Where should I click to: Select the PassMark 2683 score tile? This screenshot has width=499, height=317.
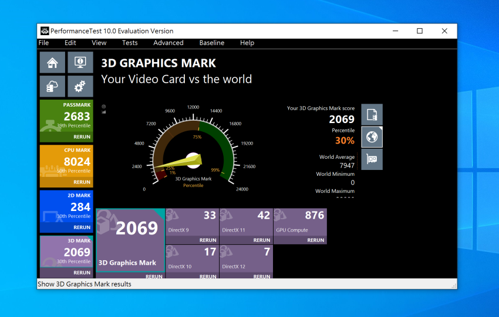coord(66,121)
